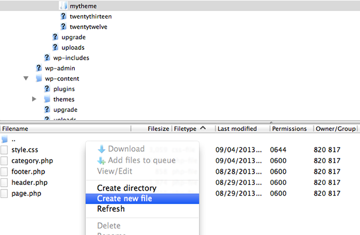The width and height of the screenshot is (360, 235).
Task: Select twentytwelve in the directory tree
Action: tap(88, 27)
